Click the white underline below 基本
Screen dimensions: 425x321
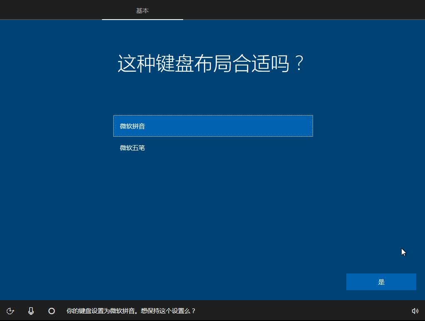(142, 19)
